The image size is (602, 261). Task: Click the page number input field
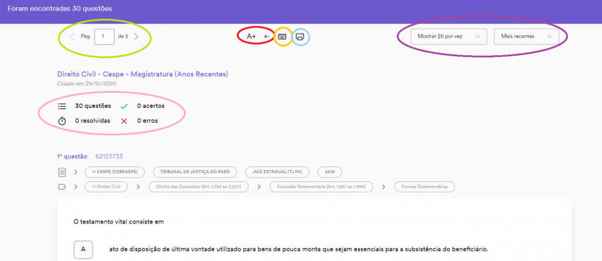pyautogui.click(x=104, y=37)
